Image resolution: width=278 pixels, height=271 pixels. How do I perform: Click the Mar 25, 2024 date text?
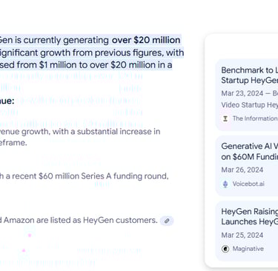coord(242,235)
